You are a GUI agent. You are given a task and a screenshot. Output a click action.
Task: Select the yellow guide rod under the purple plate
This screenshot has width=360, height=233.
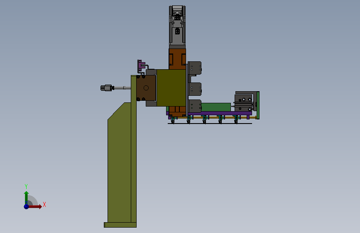(x=230, y=117)
